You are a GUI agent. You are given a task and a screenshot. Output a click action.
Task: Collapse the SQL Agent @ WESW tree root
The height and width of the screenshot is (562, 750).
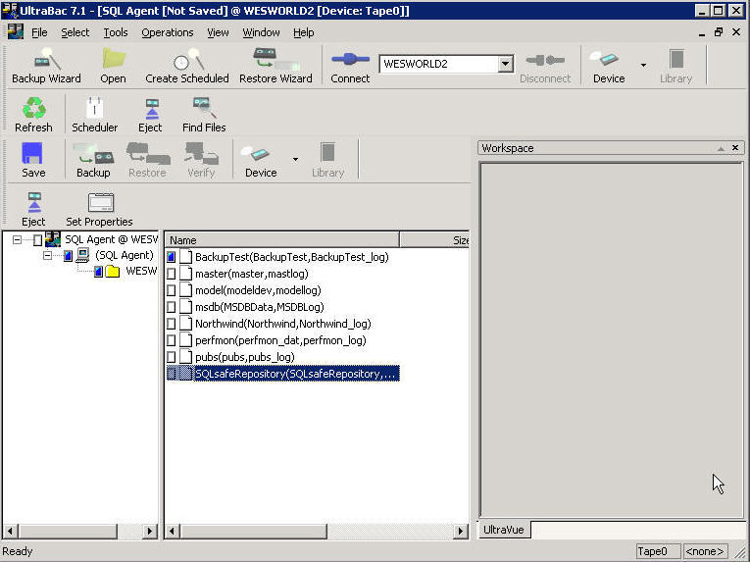click(18, 239)
